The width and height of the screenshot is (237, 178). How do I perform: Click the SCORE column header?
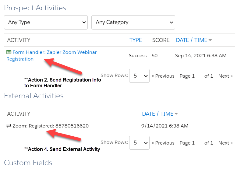click(161, 40)
